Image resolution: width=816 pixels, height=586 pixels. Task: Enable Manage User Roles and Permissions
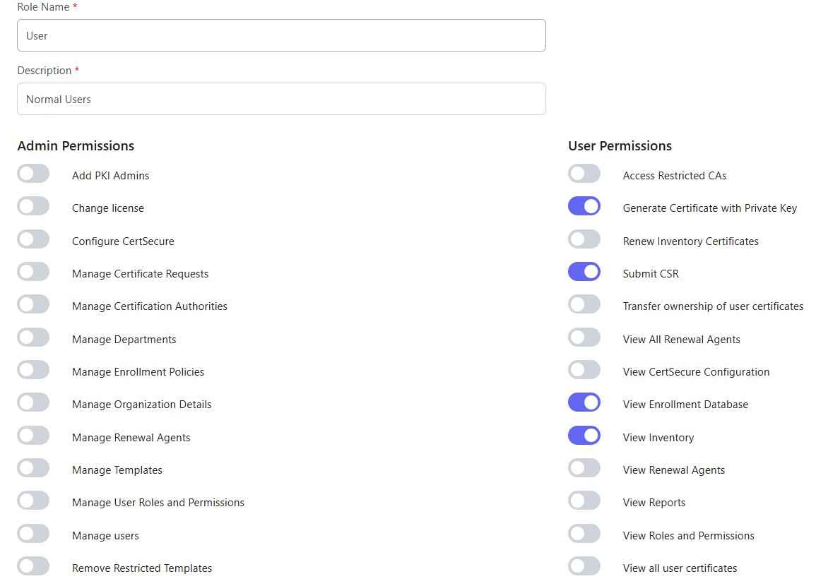33,501
